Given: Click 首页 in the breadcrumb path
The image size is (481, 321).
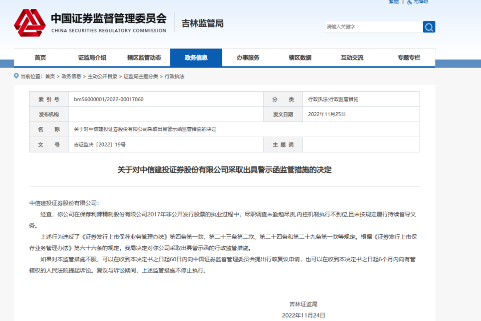Looking at the screenshot, I should (x=50, y=77).
